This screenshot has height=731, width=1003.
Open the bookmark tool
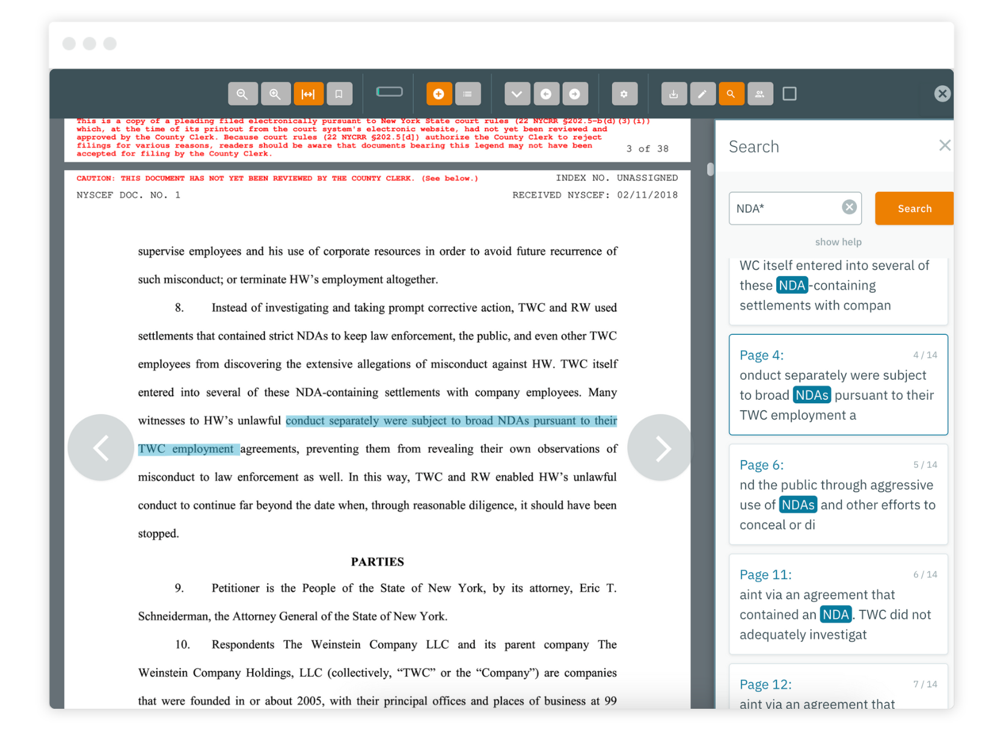339,94
